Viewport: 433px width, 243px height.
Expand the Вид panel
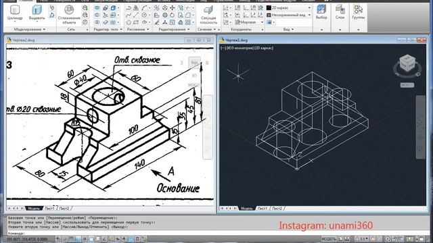[289, 29]
